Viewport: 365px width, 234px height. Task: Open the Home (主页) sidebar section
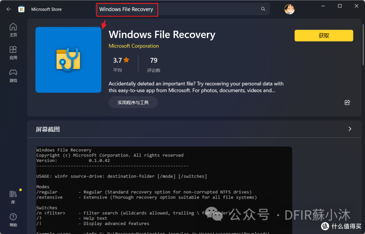13,30
